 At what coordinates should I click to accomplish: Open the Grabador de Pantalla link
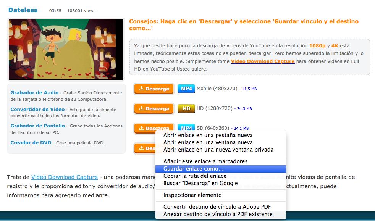coord(37,126)
